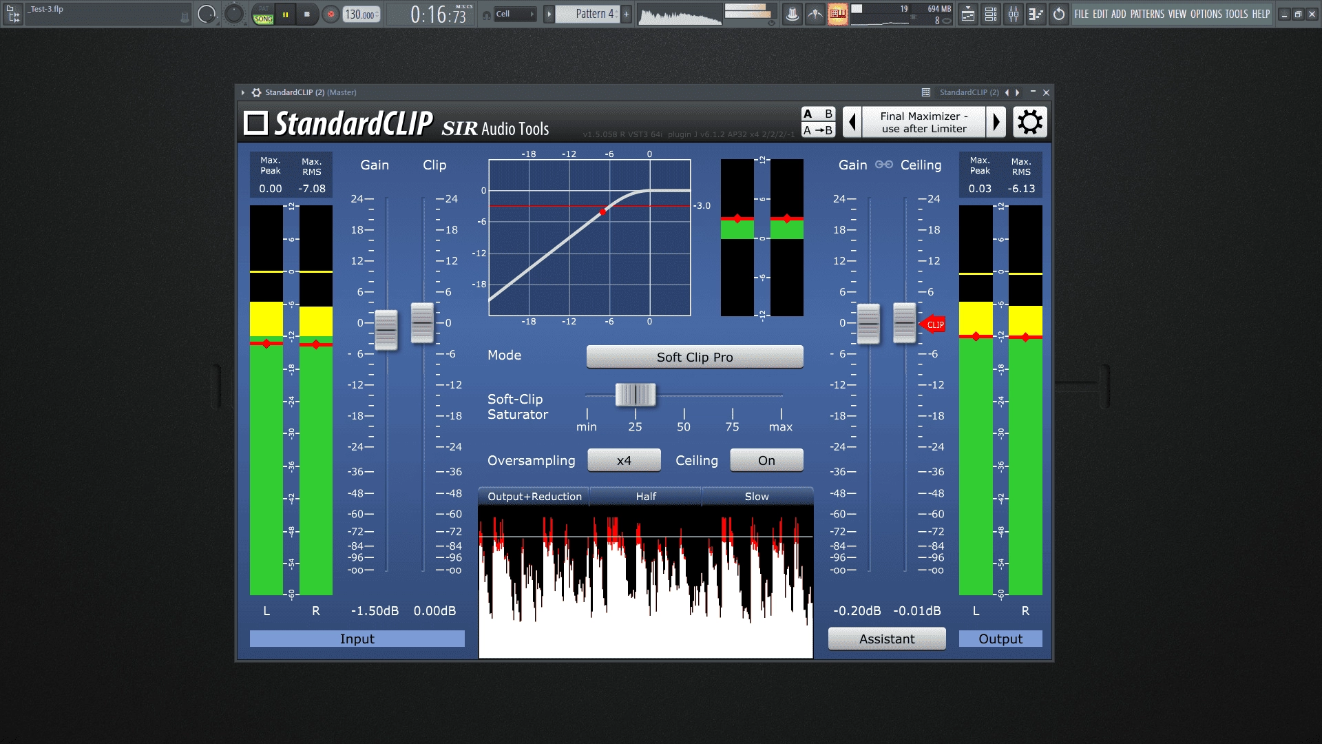Expand pattern selector left arrow
Viewport: 1322px width, 744px height.
(549, 14)
